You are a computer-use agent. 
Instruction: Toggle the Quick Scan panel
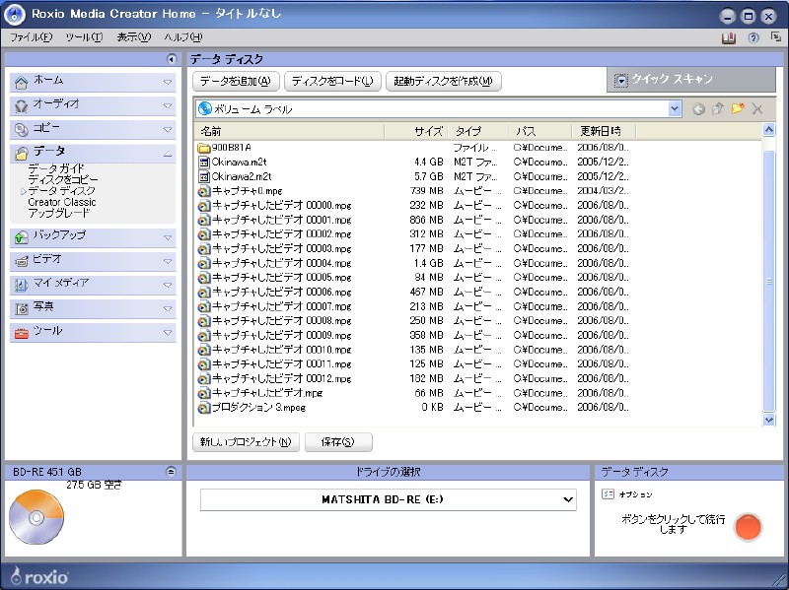(690, 80)
